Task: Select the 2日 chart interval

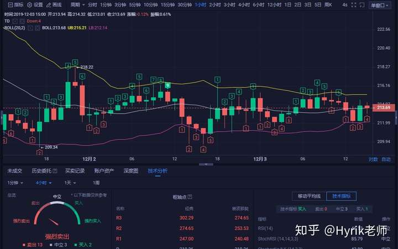Action: click(297, 4)
